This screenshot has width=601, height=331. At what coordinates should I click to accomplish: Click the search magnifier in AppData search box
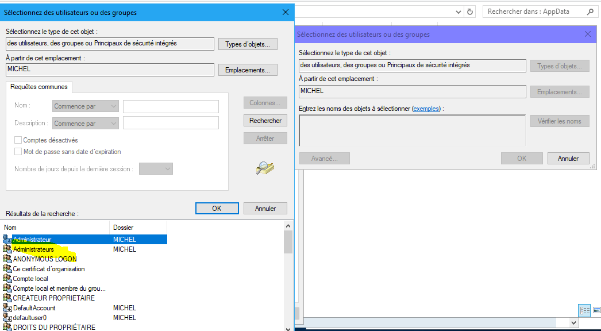590,12
